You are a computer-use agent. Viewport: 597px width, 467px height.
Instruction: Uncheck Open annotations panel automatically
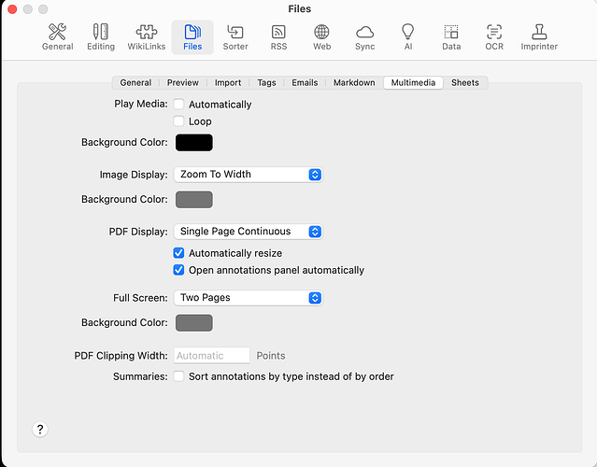click(179, 270)
